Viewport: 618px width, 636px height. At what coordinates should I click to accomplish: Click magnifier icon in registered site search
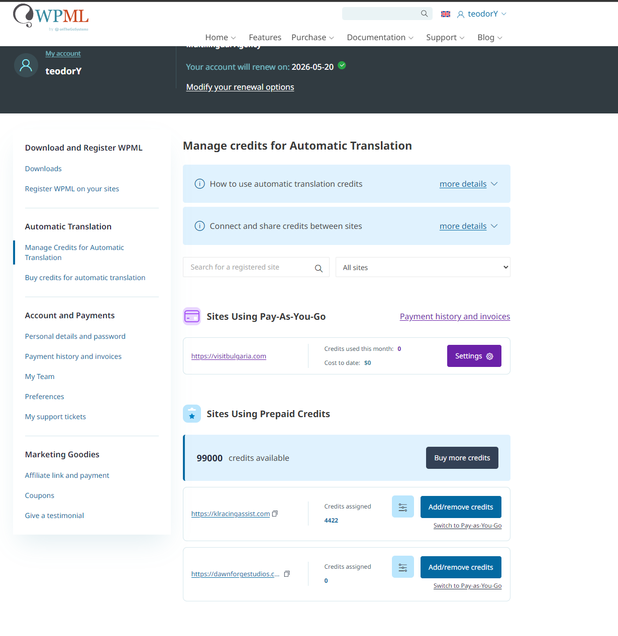[319, 268]
